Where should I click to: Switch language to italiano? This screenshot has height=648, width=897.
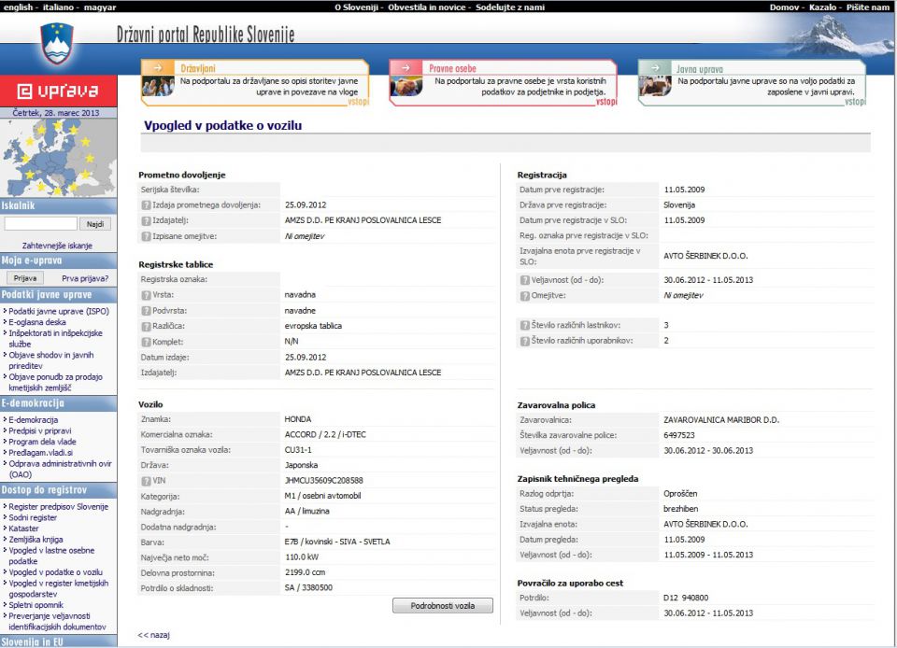pyautogui.click(x=58, y=7)
